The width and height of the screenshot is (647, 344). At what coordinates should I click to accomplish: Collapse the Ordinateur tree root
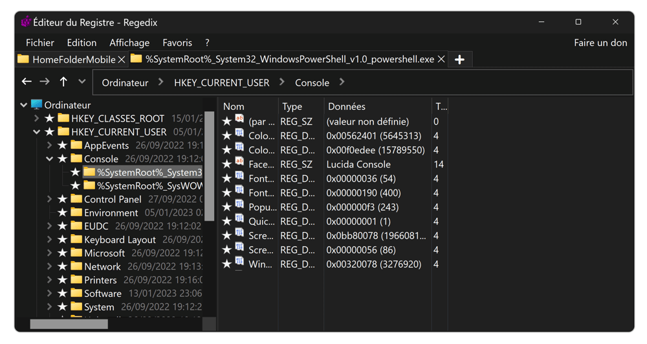(23, 105)
